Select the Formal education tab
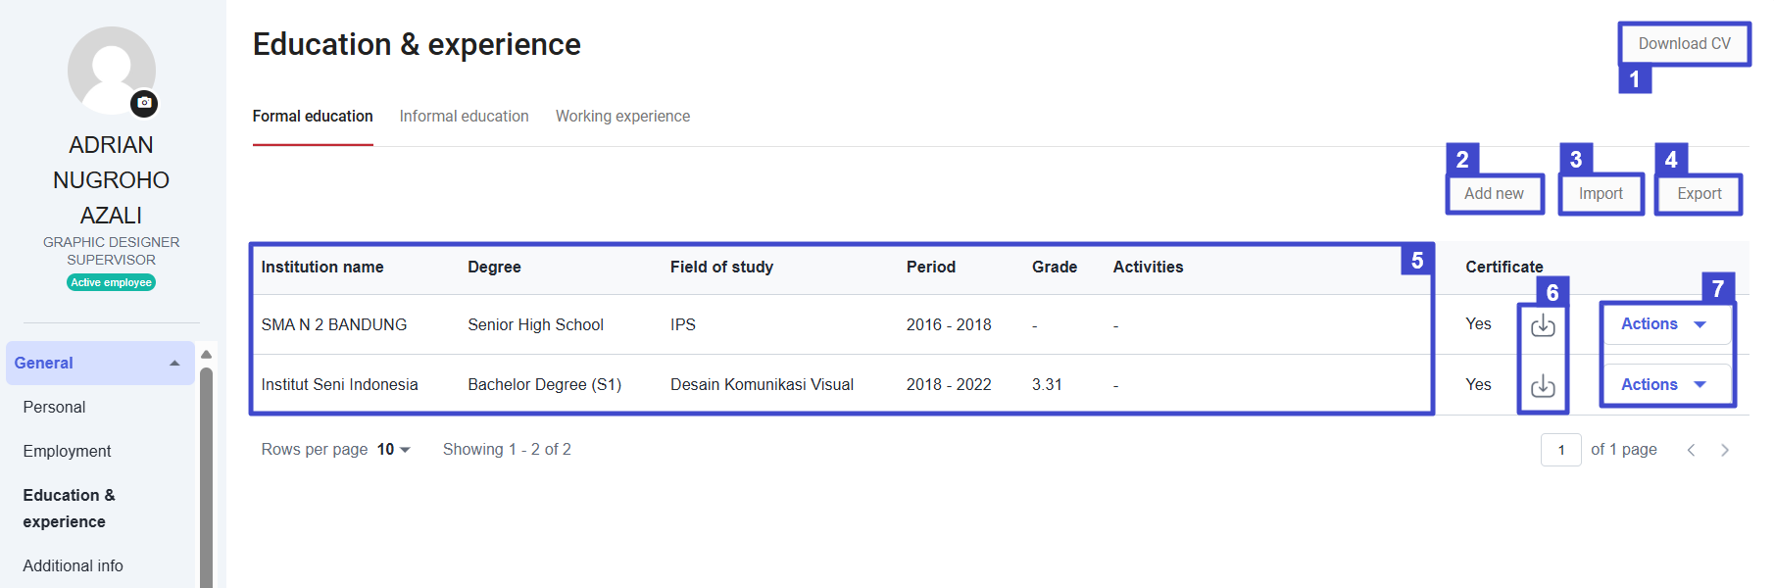The height and width of the screenshot is (588, 1774). (313, 117)
